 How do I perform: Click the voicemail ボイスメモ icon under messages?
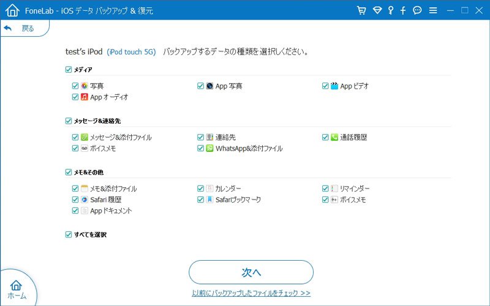85,148
